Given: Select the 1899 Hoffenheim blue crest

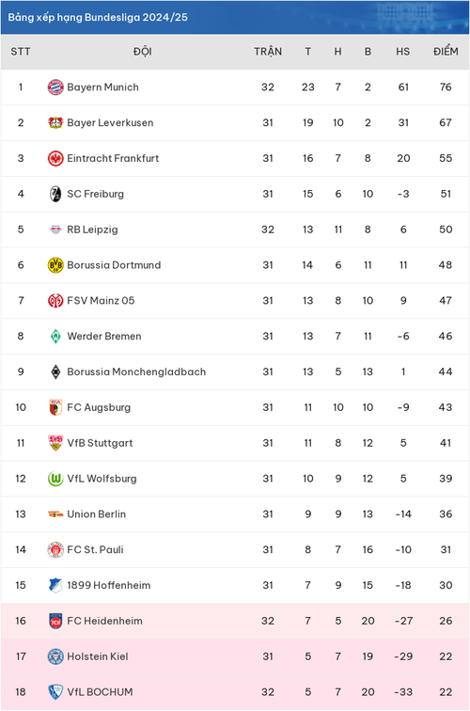Looking at the screenshot, I should tap(55, 585).
